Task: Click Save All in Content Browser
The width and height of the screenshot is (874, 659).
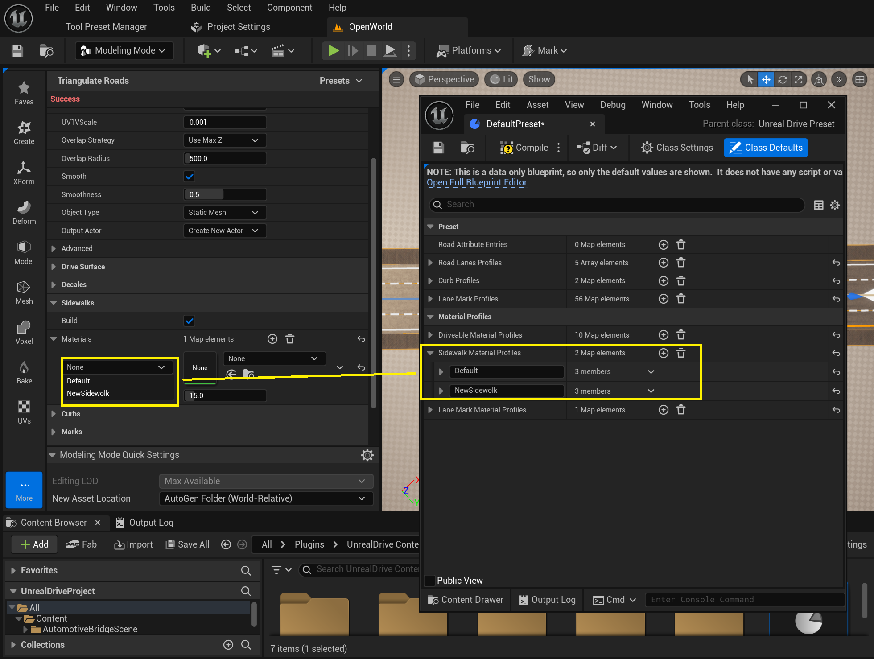Action: (x=188, y=544)
